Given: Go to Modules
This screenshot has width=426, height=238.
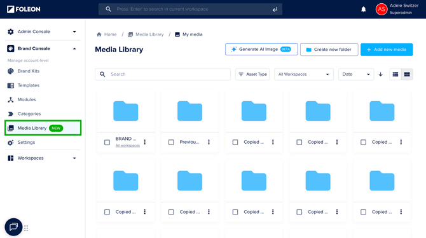Looking at the screenshot, I should point(27,99).
